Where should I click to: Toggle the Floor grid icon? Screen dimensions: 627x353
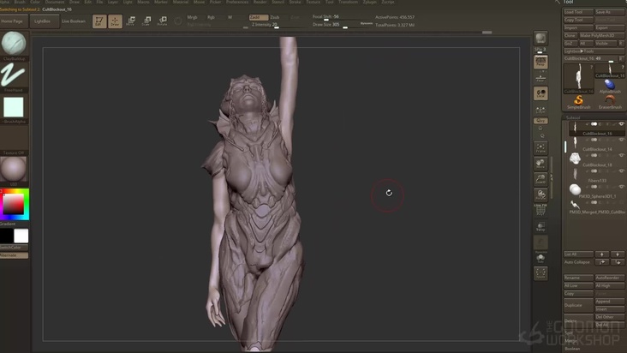540,77
